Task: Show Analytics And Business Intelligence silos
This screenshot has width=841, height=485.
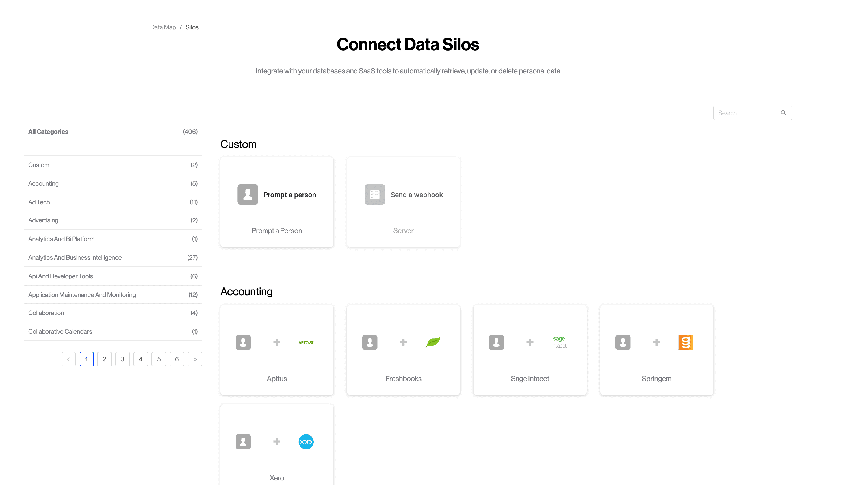Action: click(75, 257)
